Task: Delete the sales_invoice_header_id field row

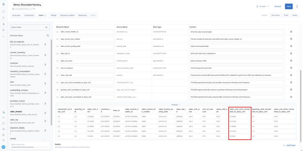Action: coord(291,32)
